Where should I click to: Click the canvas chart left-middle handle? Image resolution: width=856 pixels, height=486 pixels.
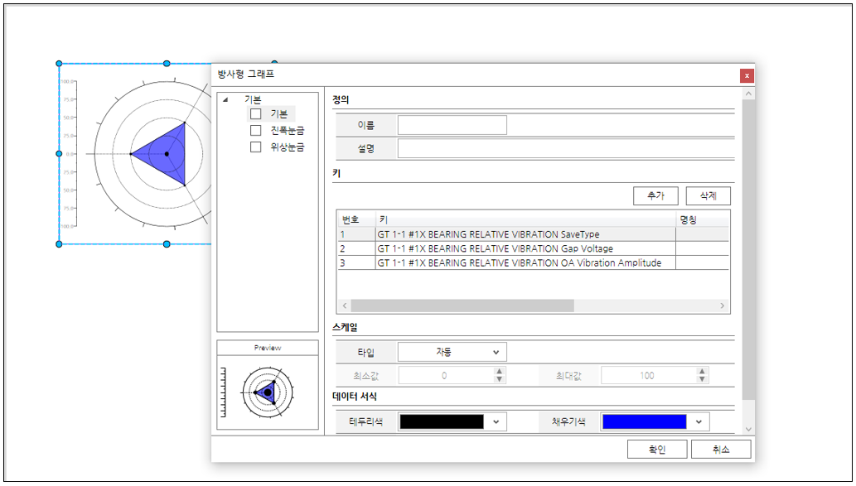[59, 154]
